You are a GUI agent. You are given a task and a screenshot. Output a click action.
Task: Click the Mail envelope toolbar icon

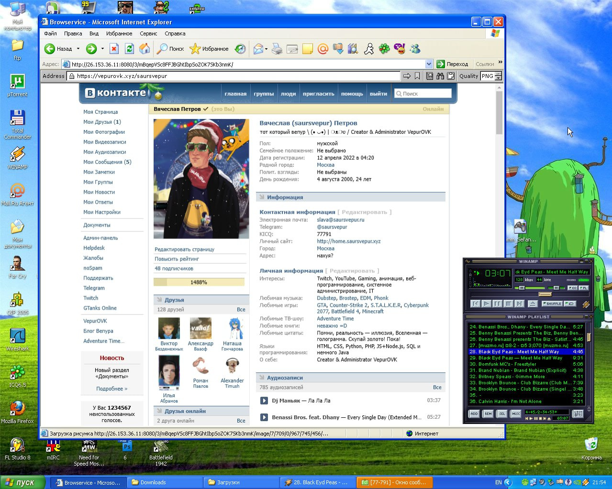[x=258, y=49]
